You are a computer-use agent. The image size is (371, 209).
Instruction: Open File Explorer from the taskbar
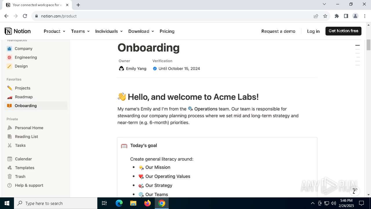coord(133,203)
